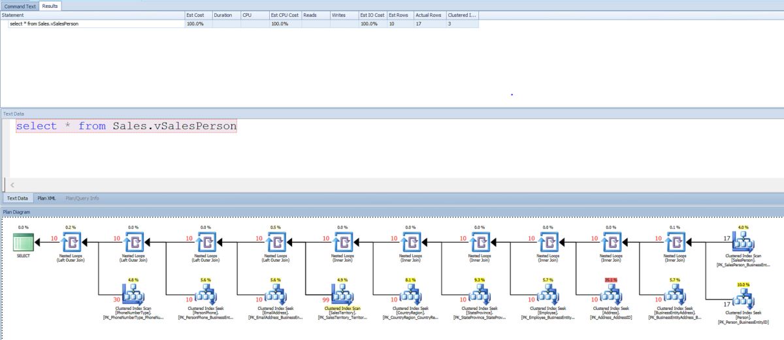This screenshot has width=784, height=340.
Task: Select the Person Clustered Index Seek icon
Action: tap(743, 299)
